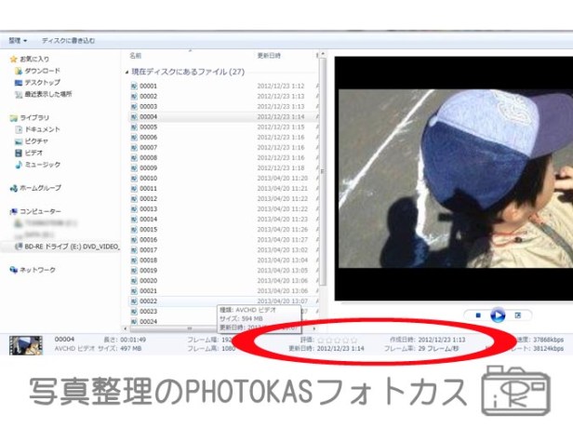Screen dimensions: 573x428
Task: Click file name 00024
Action: (149, 322)
